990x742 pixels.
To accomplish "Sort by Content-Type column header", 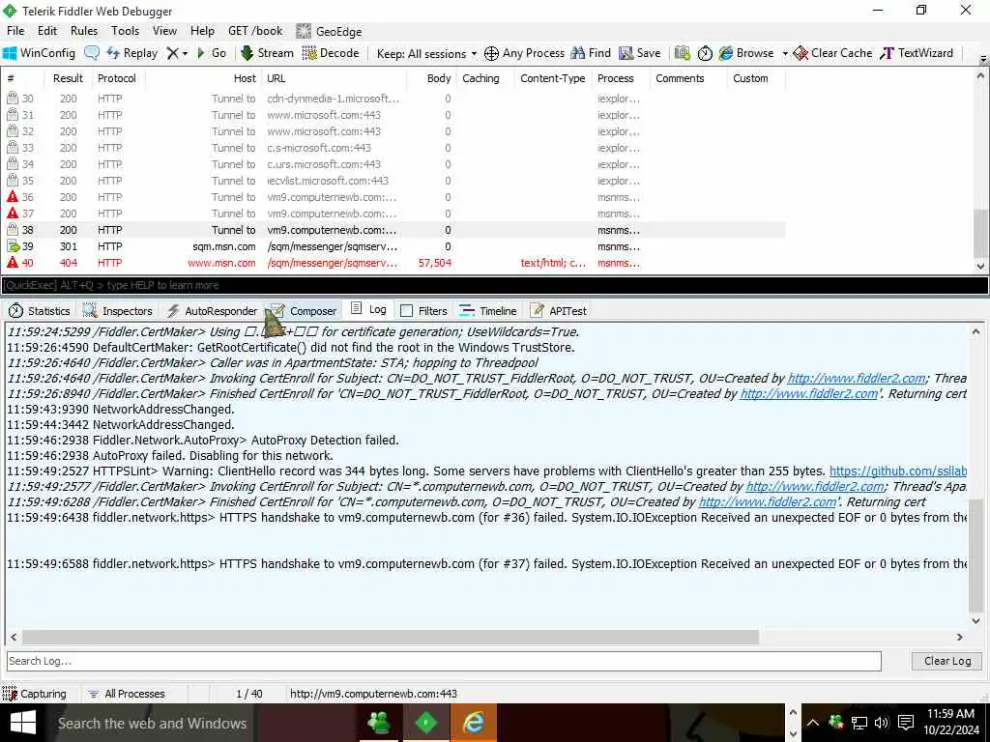I will coord(552,78).
